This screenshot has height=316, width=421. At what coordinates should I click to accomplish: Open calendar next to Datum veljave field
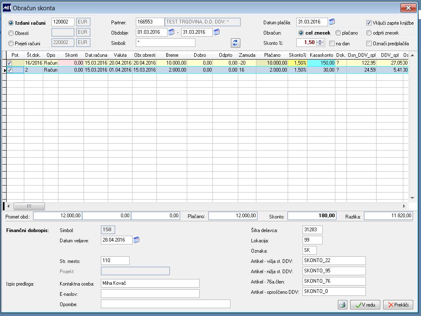pos(136,240)
